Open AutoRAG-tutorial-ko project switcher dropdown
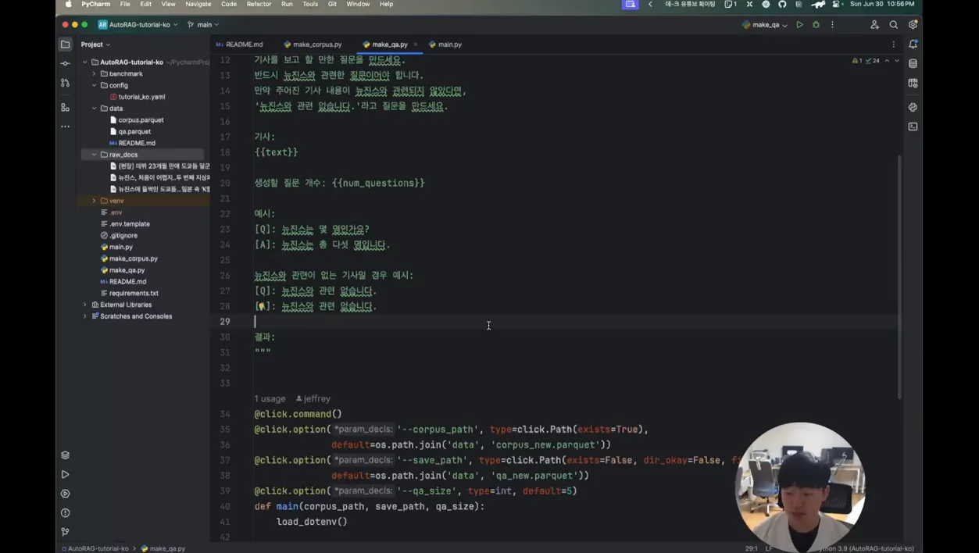 tap(138, 25)
